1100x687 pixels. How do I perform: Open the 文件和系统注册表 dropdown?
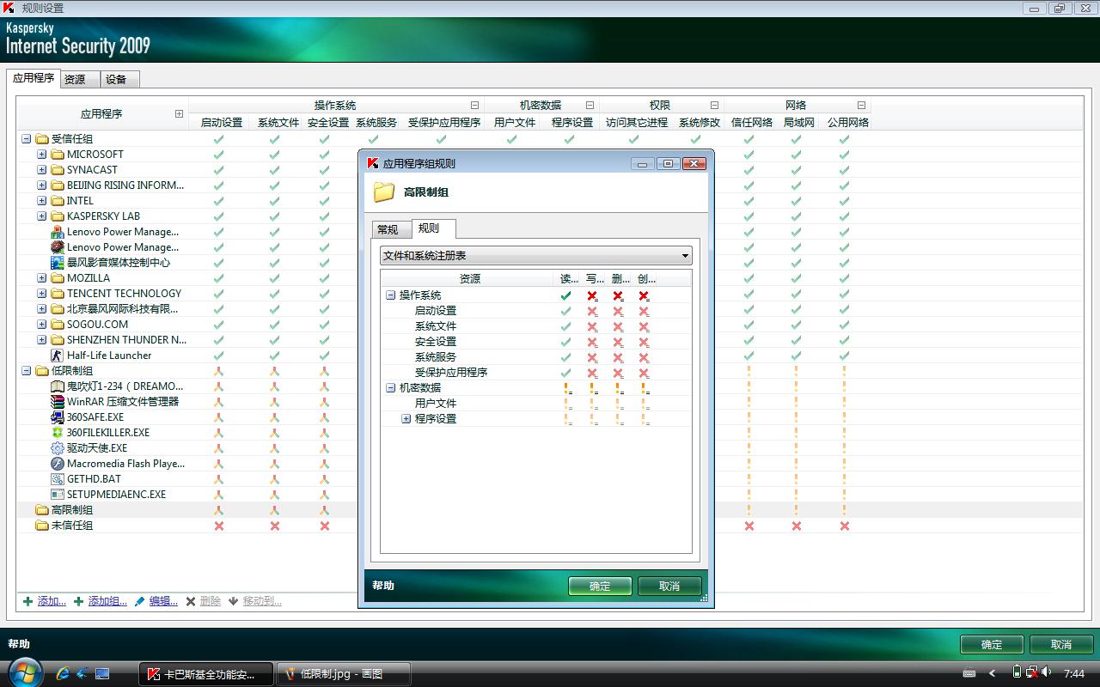(535, 256)
